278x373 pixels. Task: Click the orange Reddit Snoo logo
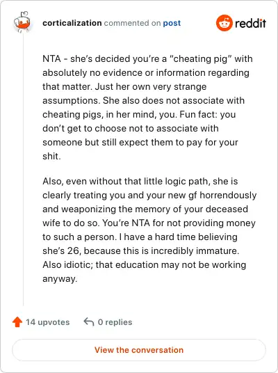pos(224,23)
